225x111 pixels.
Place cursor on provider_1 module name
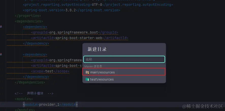coord(49,105)
